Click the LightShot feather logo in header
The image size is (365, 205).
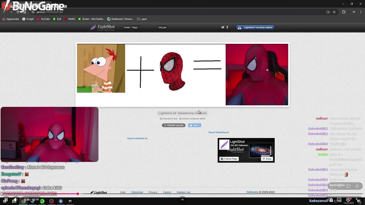(102, 28)
